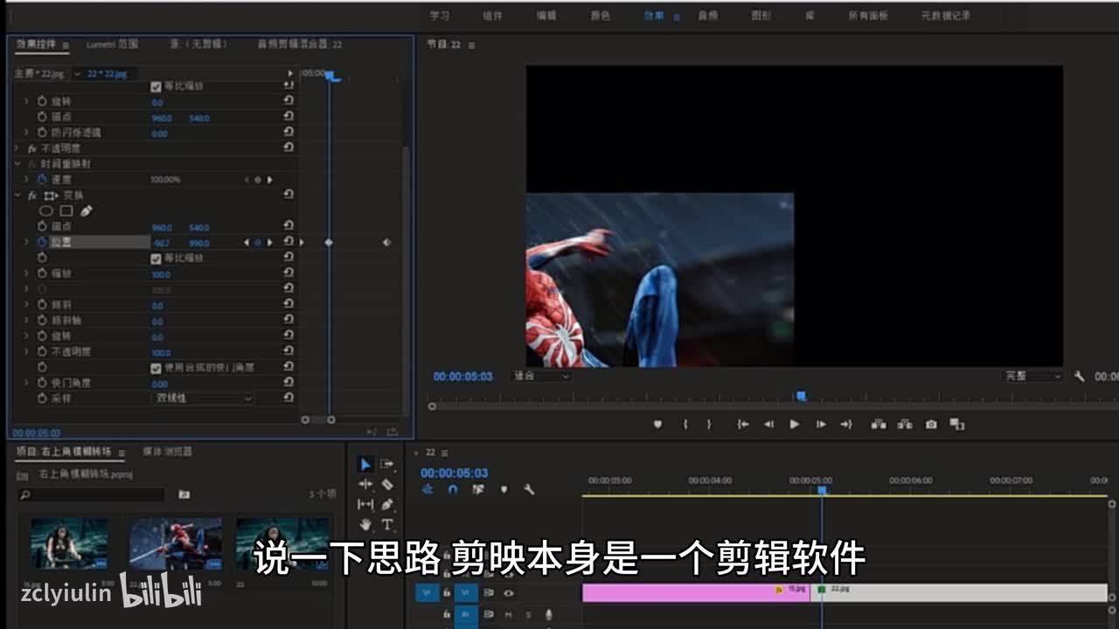Uncheck the composition shutter angle checkbox

[156, 368]
